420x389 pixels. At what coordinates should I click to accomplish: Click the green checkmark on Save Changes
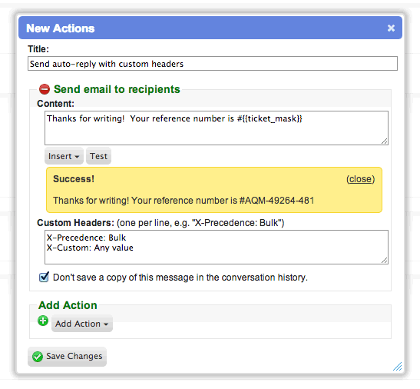(38, 357)
